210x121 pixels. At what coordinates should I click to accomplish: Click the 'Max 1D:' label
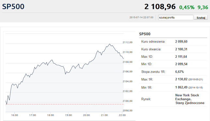coord(147,57)
